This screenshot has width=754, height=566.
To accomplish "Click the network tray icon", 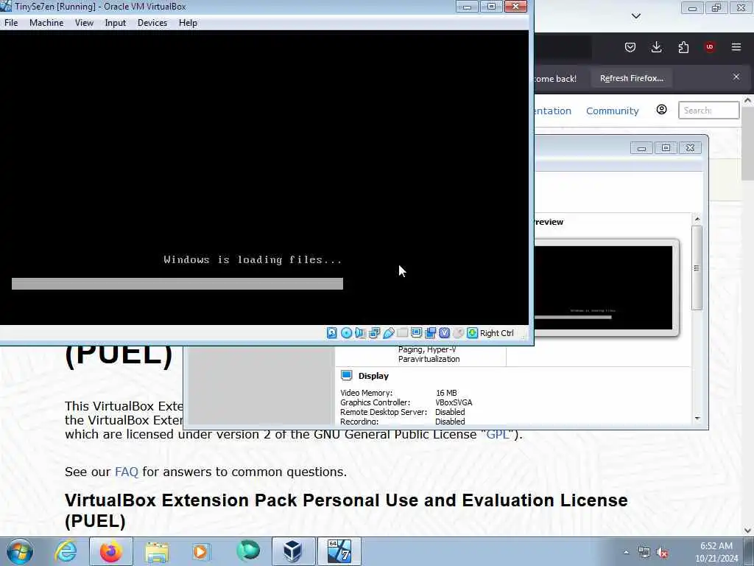I will pos(644,553).
